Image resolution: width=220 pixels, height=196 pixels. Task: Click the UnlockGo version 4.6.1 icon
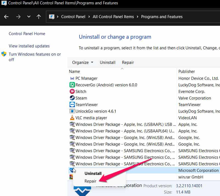72,111
